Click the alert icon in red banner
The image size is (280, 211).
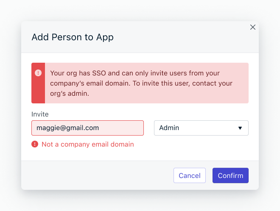click(38, 73)
